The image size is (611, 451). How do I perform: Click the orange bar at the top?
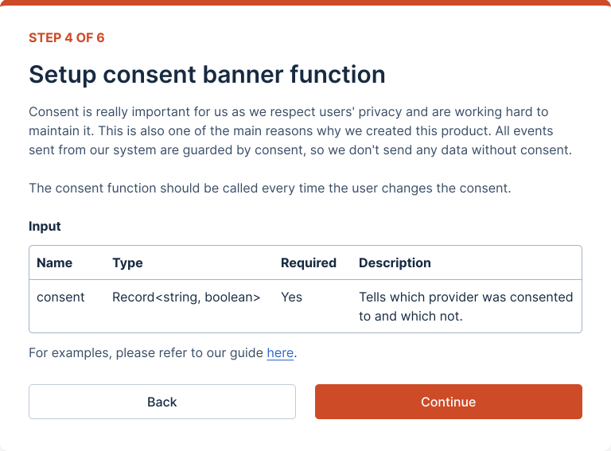(305, 2)
